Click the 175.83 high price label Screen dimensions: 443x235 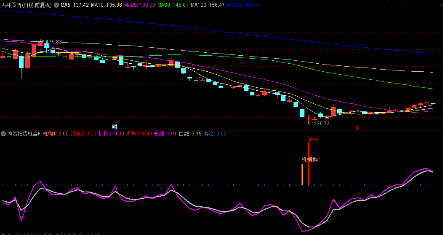pos(53,42)
